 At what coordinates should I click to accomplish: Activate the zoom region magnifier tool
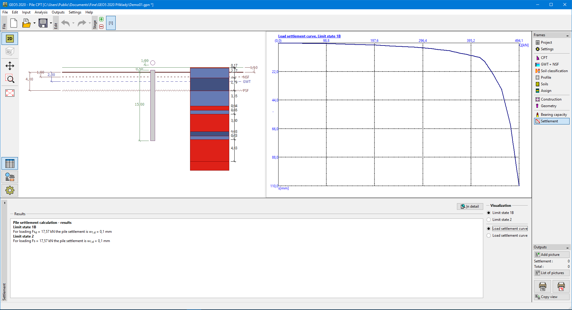click(10, 79)
